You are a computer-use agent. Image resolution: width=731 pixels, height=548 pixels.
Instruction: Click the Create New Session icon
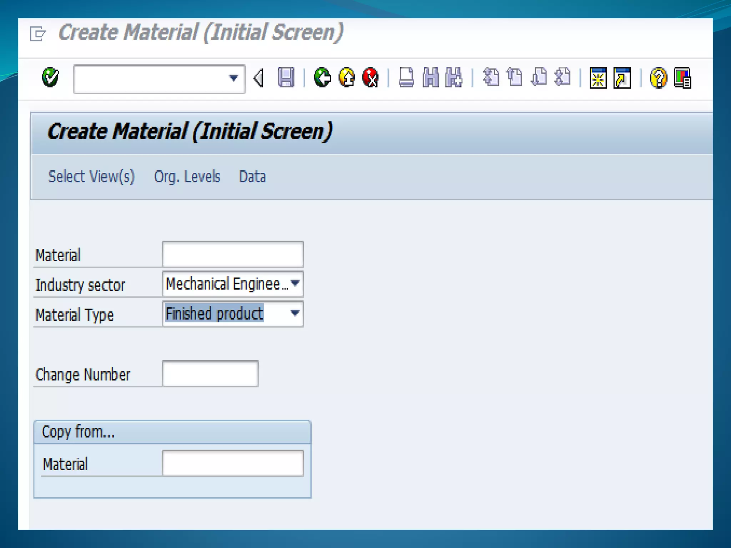(598, 77)
